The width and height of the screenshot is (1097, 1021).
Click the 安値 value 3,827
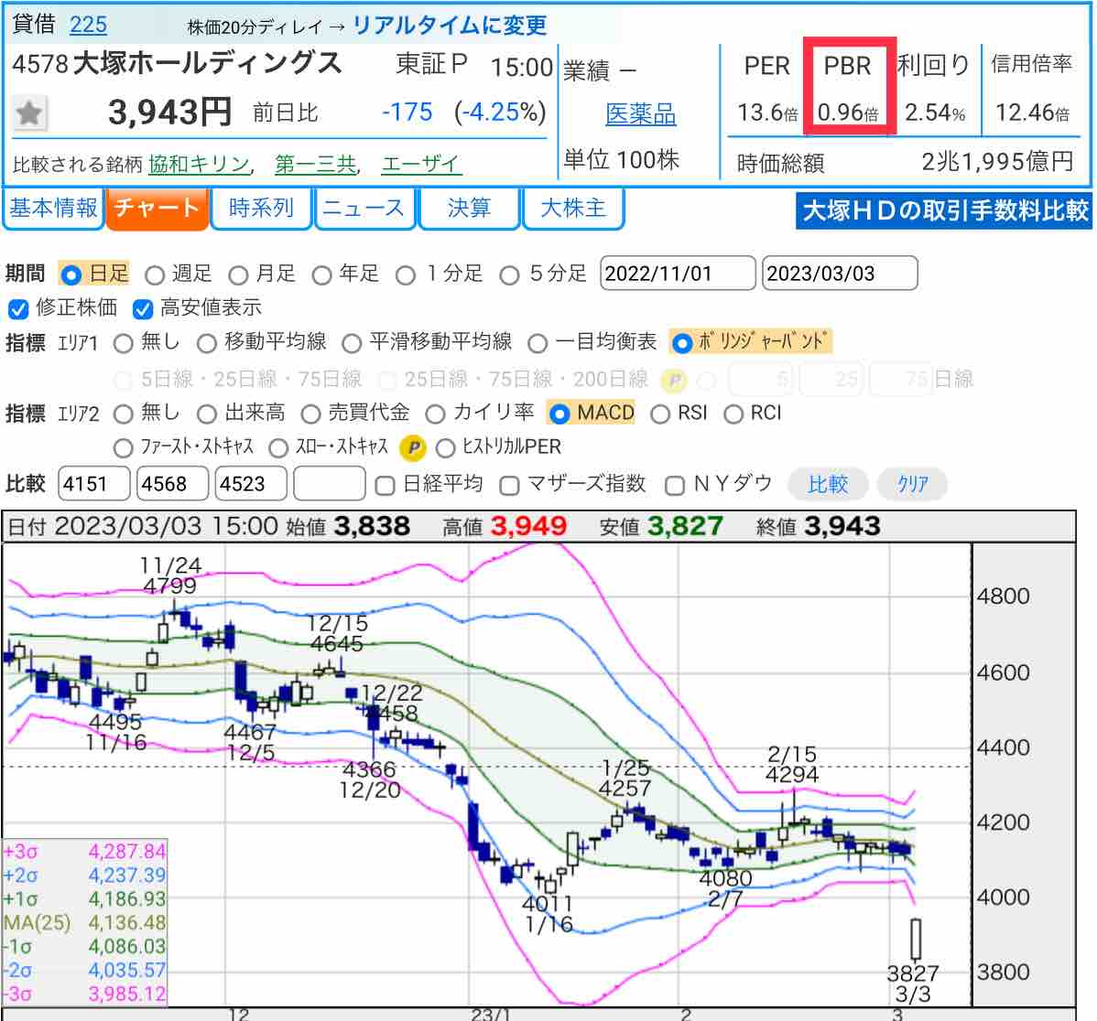(685, 526)
